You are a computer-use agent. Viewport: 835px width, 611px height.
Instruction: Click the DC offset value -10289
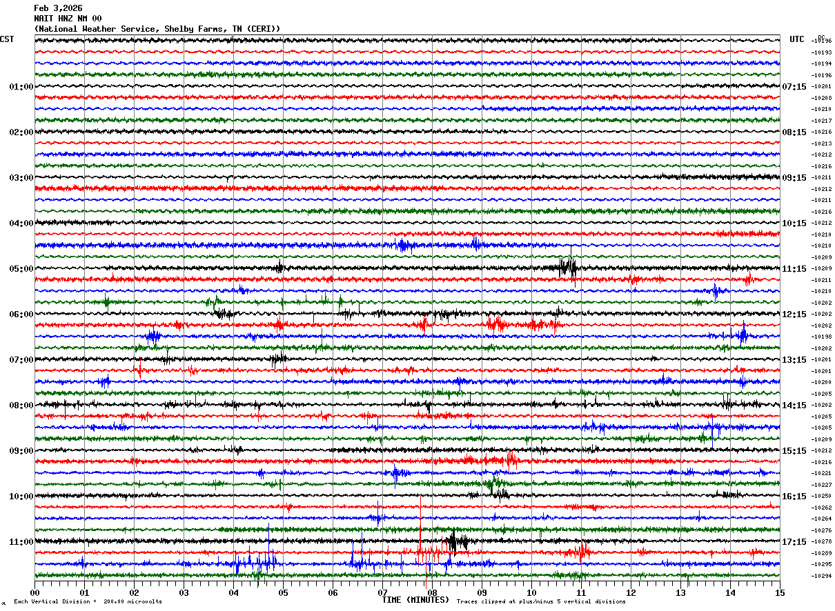coord(822,553)
